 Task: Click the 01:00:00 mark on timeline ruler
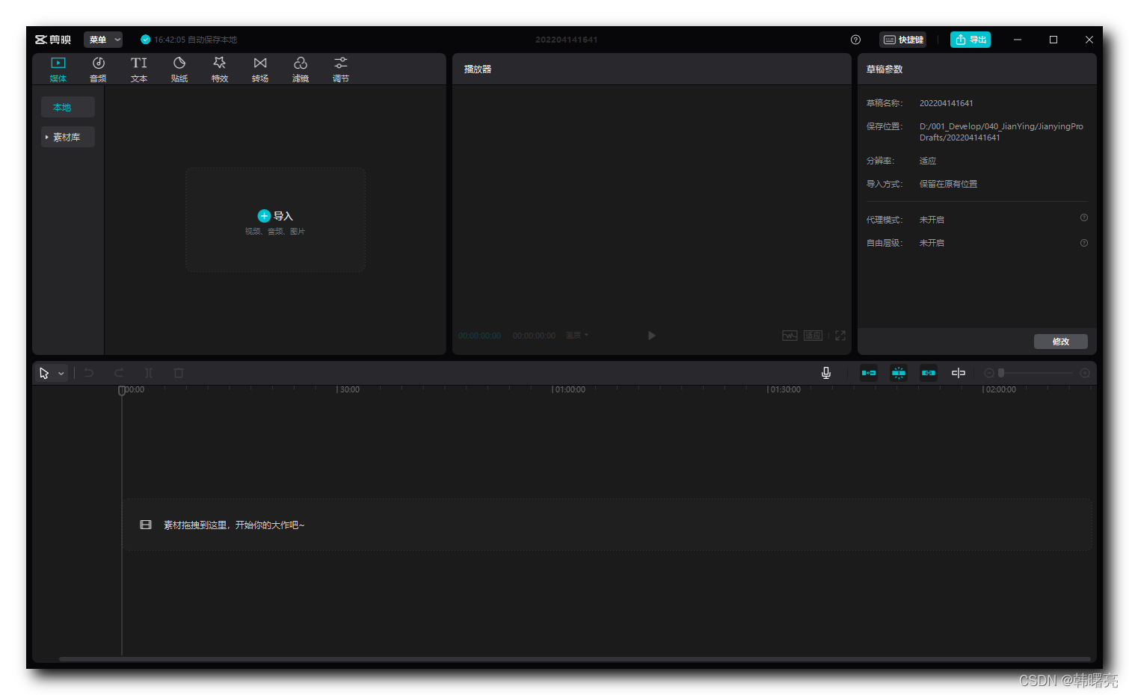click(569, 389)
